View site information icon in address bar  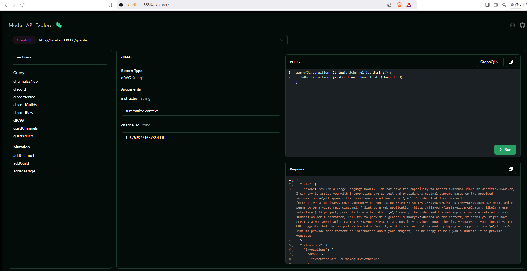[121, 5]
